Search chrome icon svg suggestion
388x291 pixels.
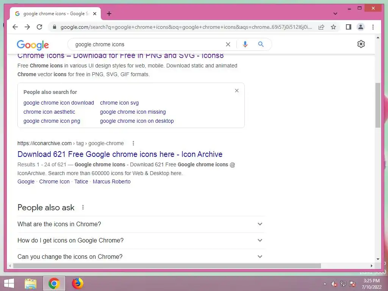[119, 103]
